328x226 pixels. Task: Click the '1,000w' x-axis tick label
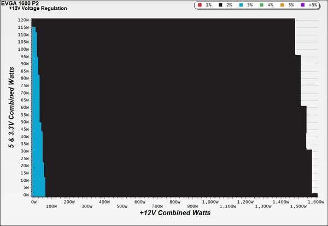point(210,202)
